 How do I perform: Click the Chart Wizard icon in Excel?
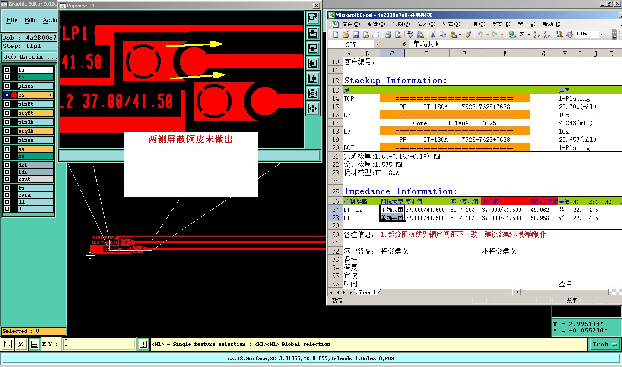coord(559,35)
